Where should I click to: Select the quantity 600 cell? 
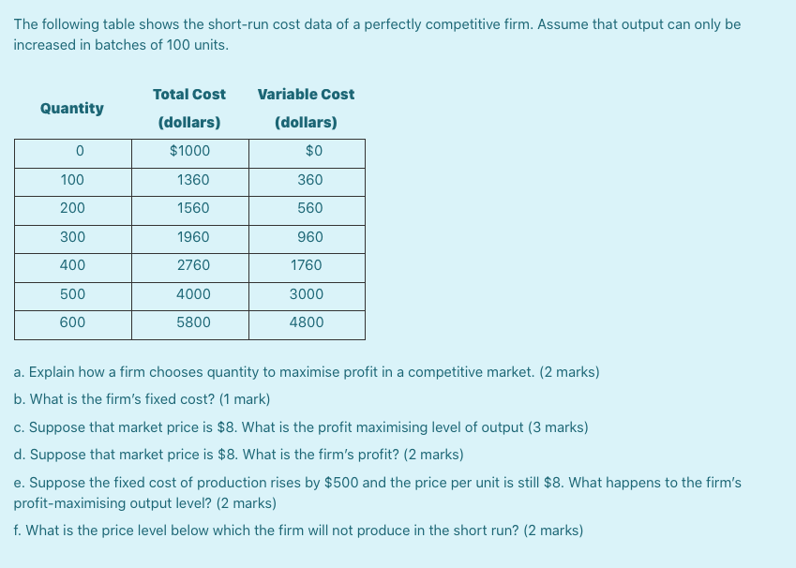(x=72, y=322)
